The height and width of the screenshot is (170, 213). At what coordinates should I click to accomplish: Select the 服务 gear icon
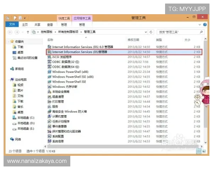49,107
